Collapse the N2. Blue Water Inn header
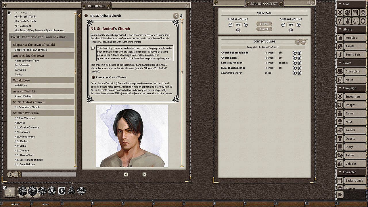368x207 pixels. click(43, 113)
